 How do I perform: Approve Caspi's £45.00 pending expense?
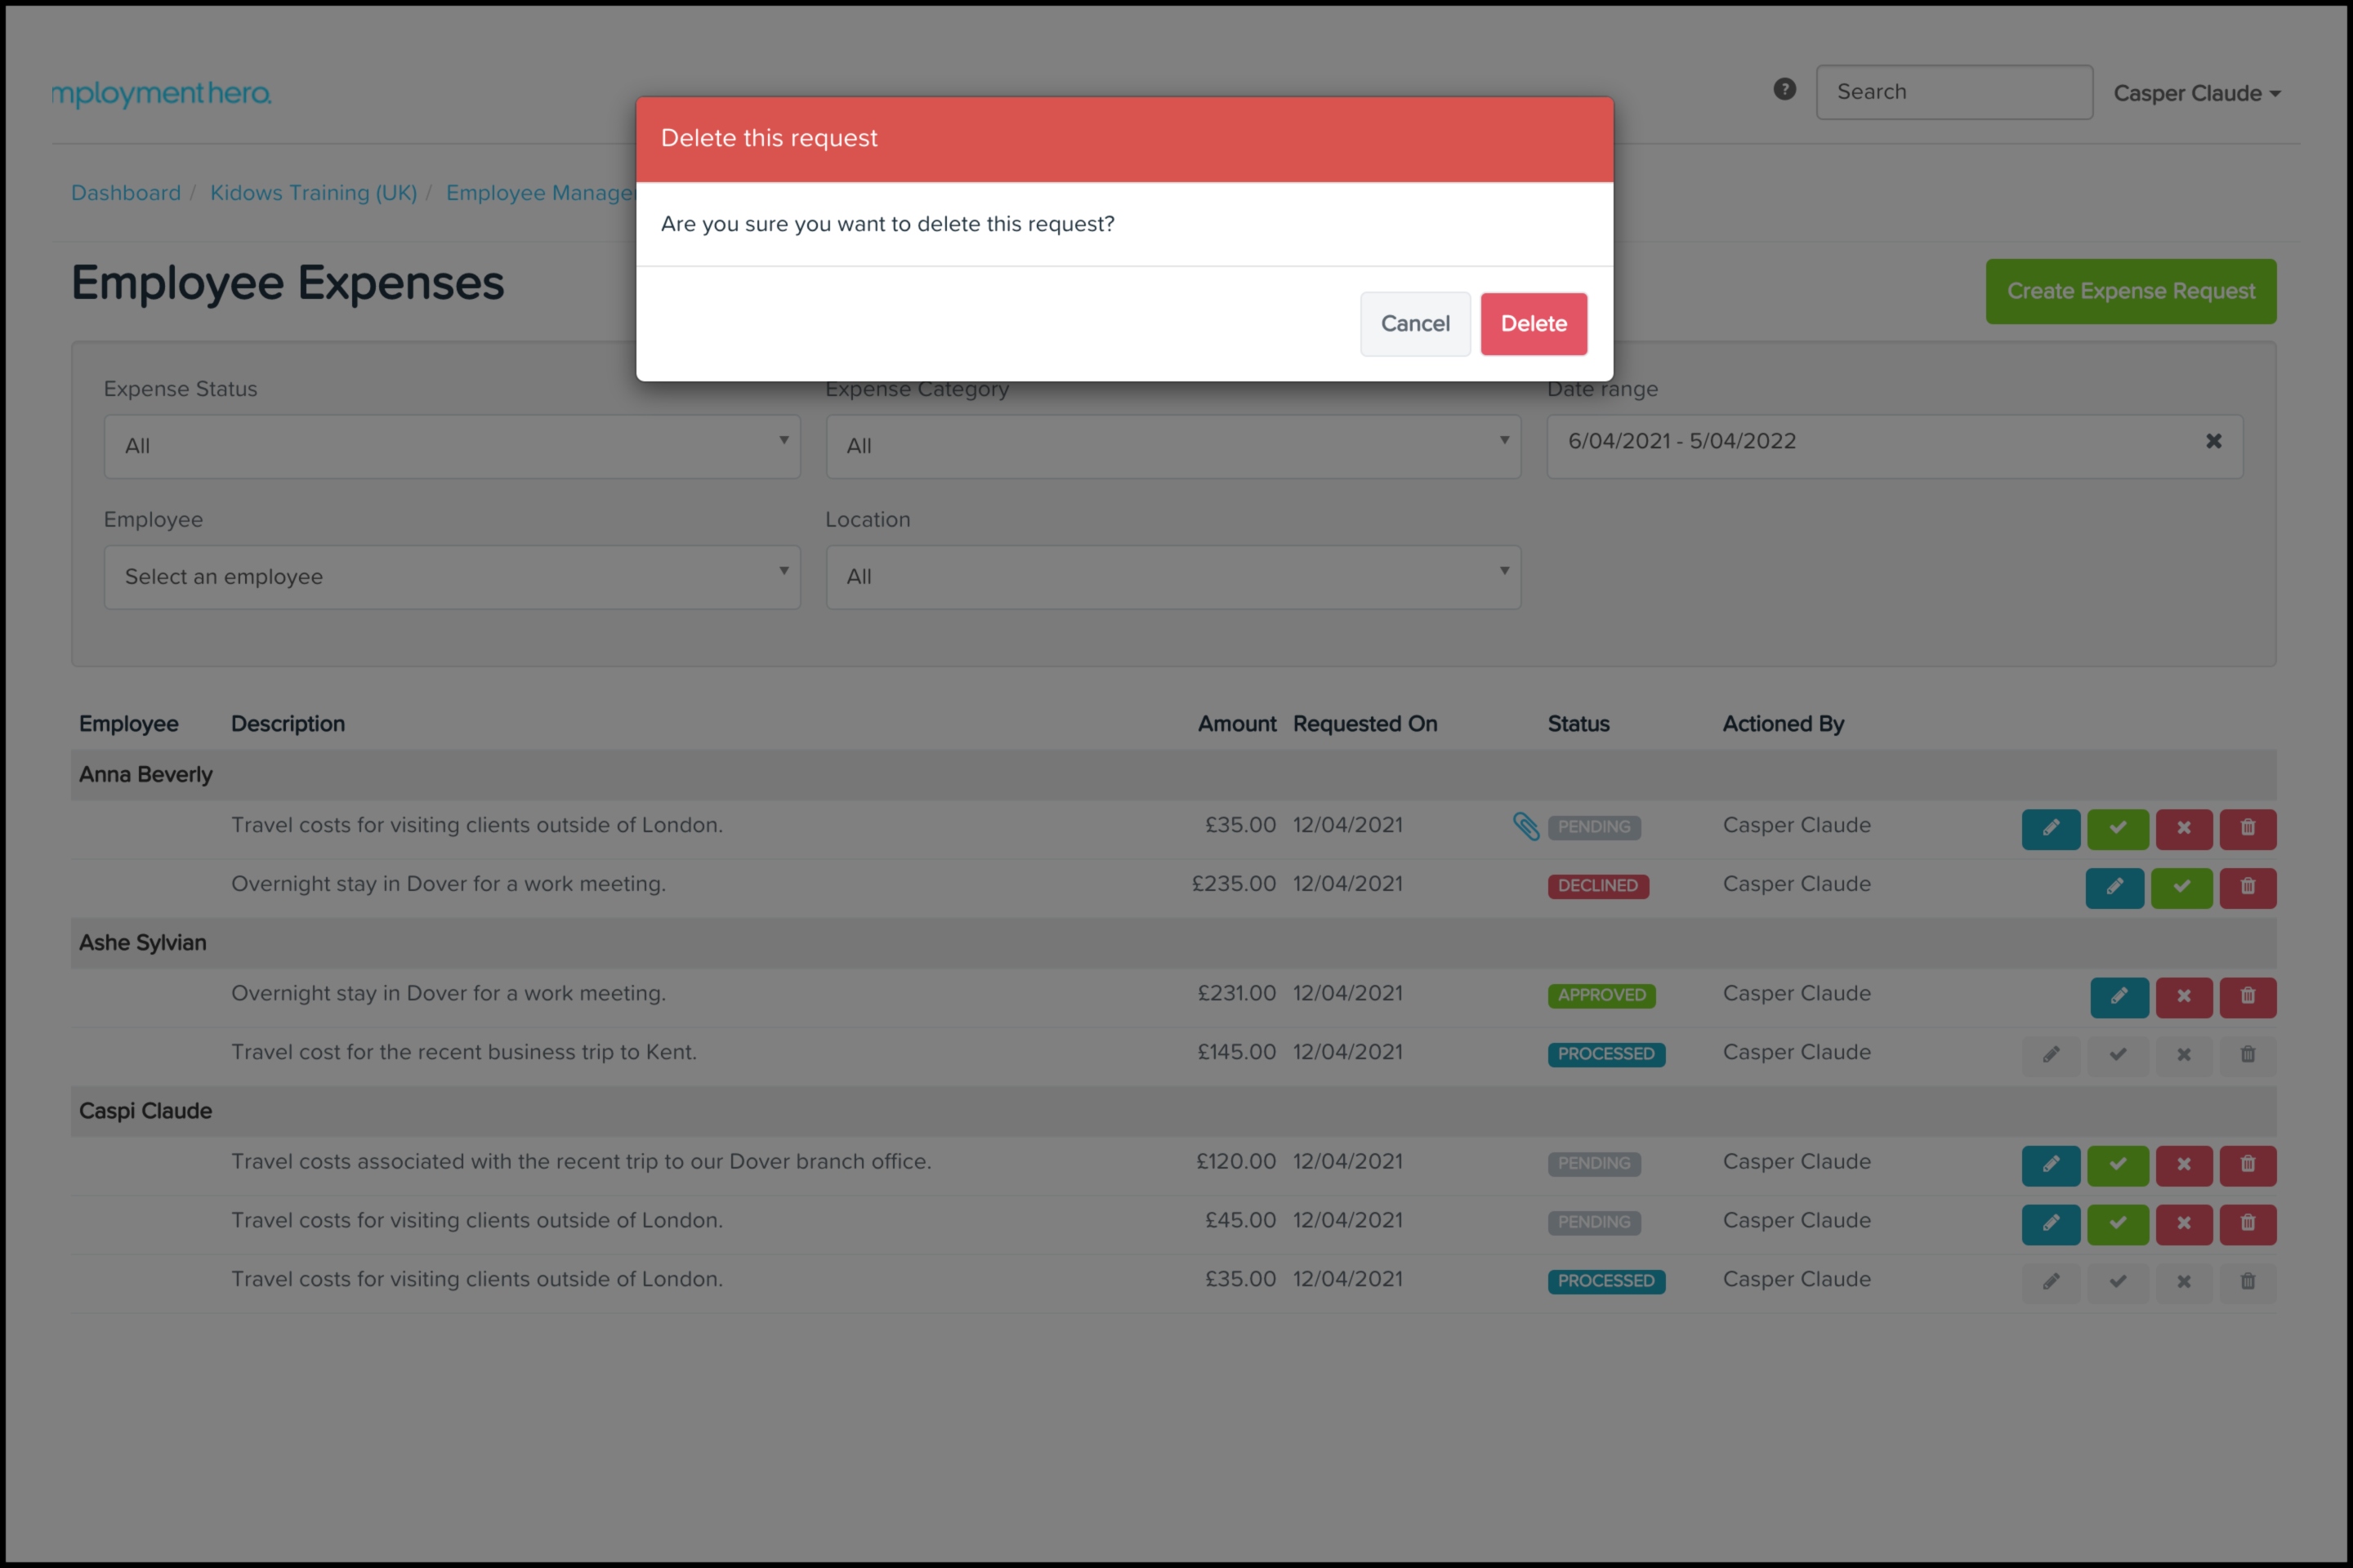(2117, 1223)
